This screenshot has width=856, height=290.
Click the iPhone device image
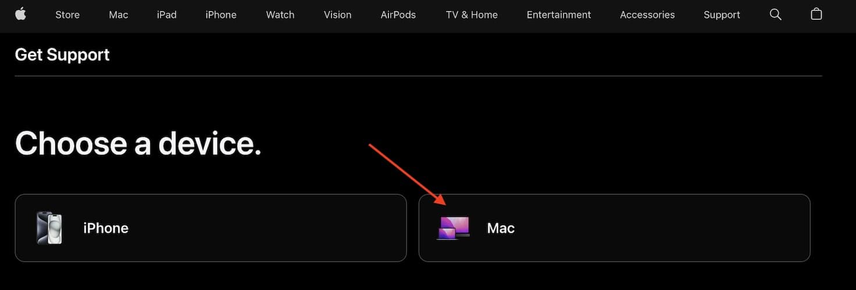pyautogui.click(x=49, y=228)
